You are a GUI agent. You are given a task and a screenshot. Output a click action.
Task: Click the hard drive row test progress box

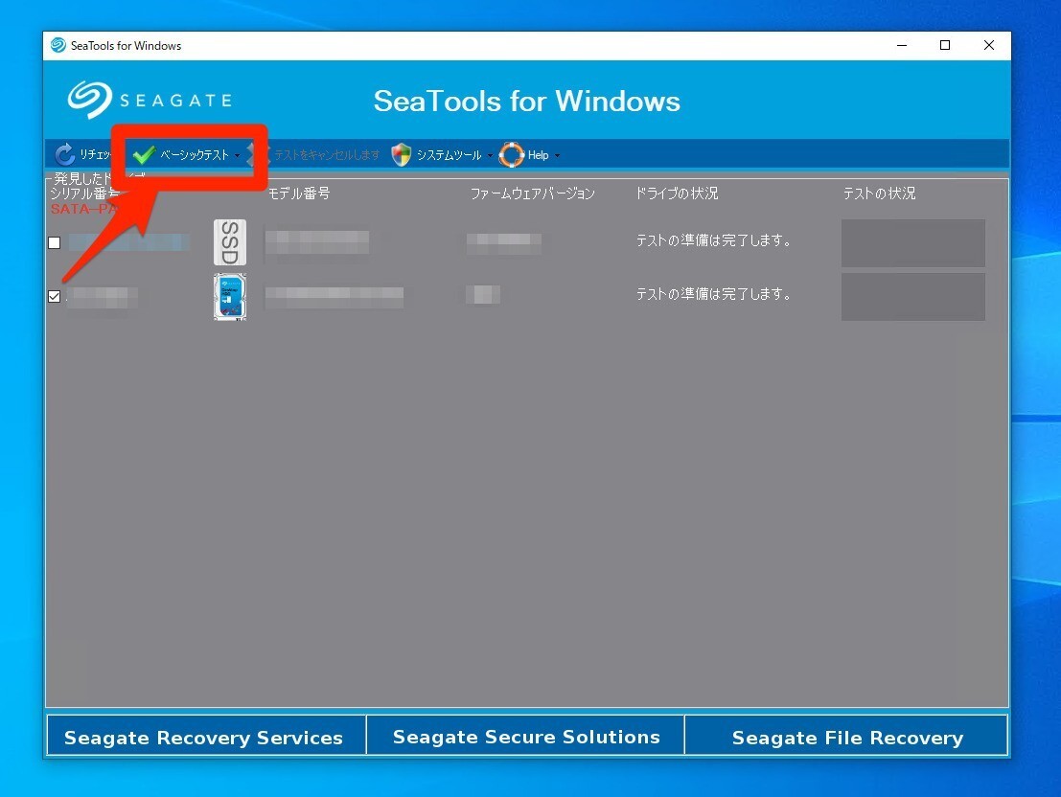coord(912,296)
